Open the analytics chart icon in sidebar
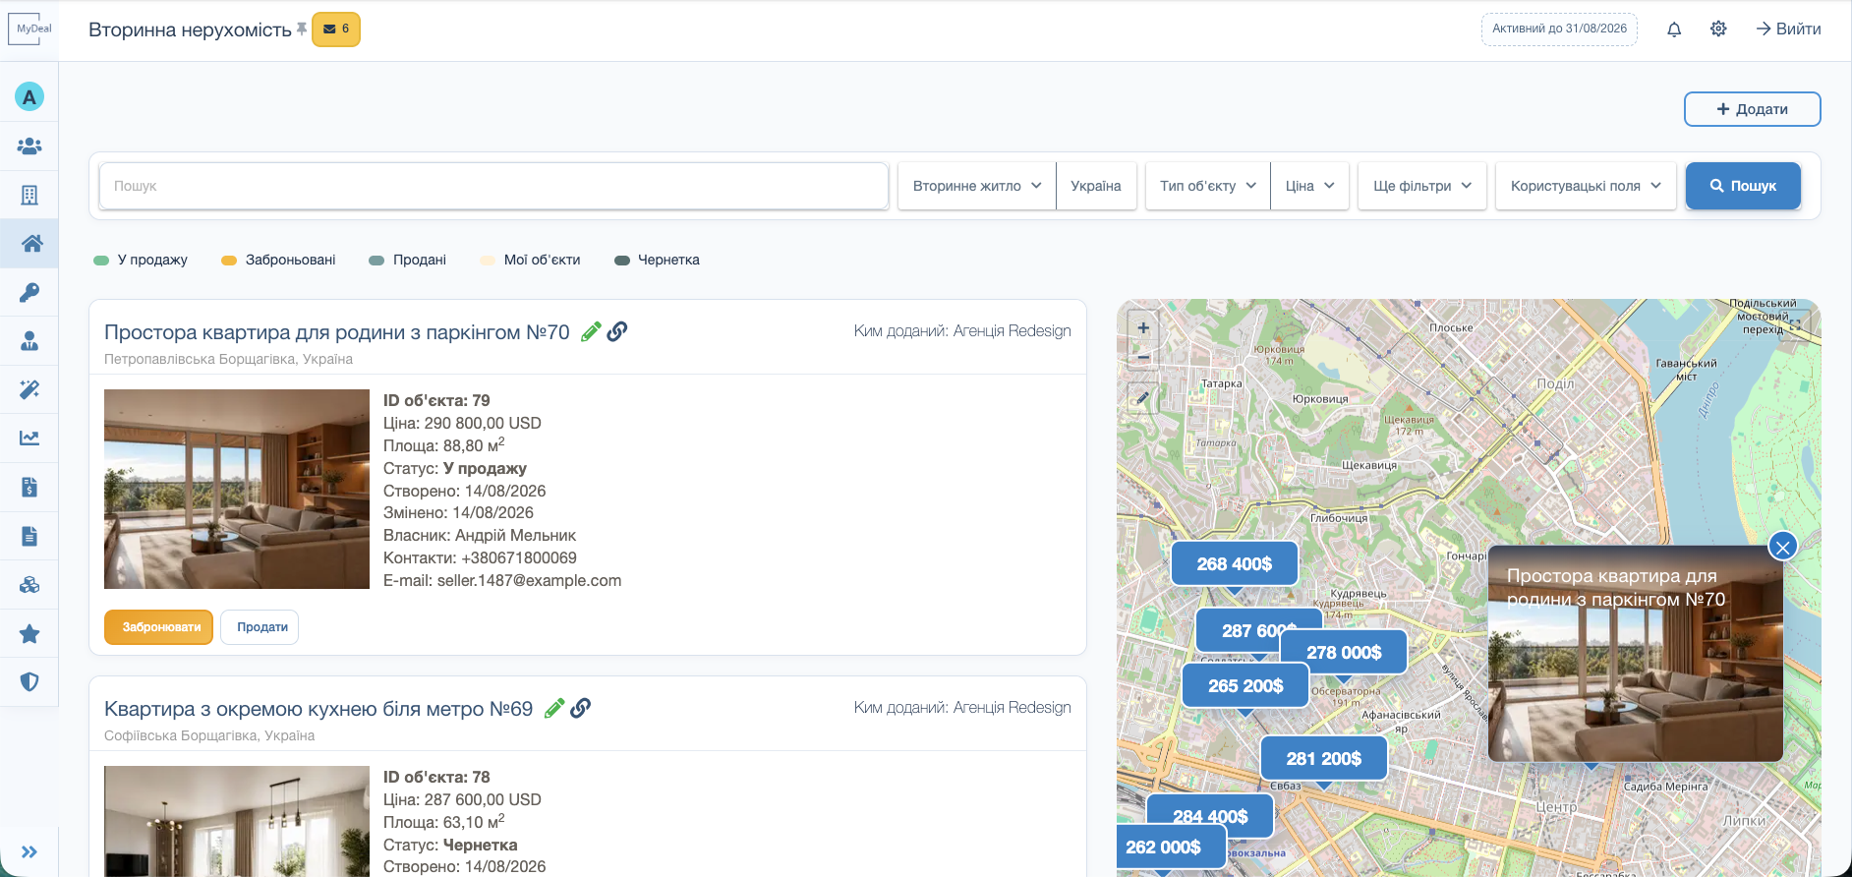 point(29,438)
